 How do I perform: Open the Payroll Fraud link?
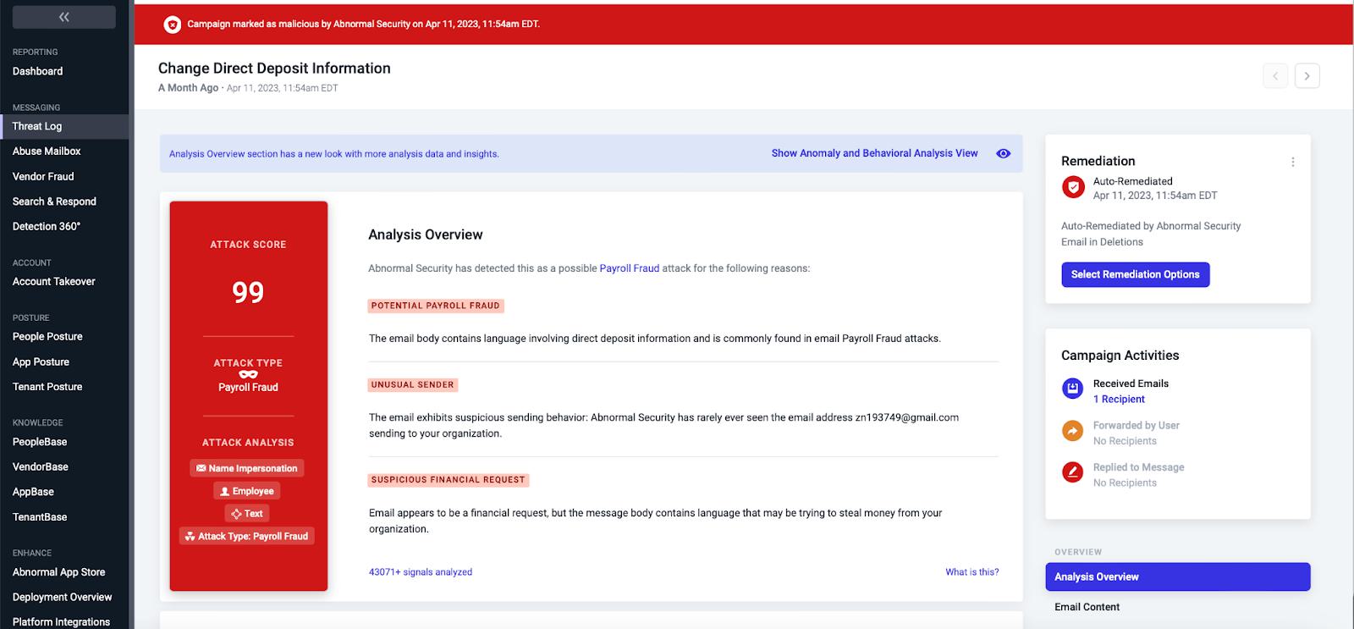629,268
